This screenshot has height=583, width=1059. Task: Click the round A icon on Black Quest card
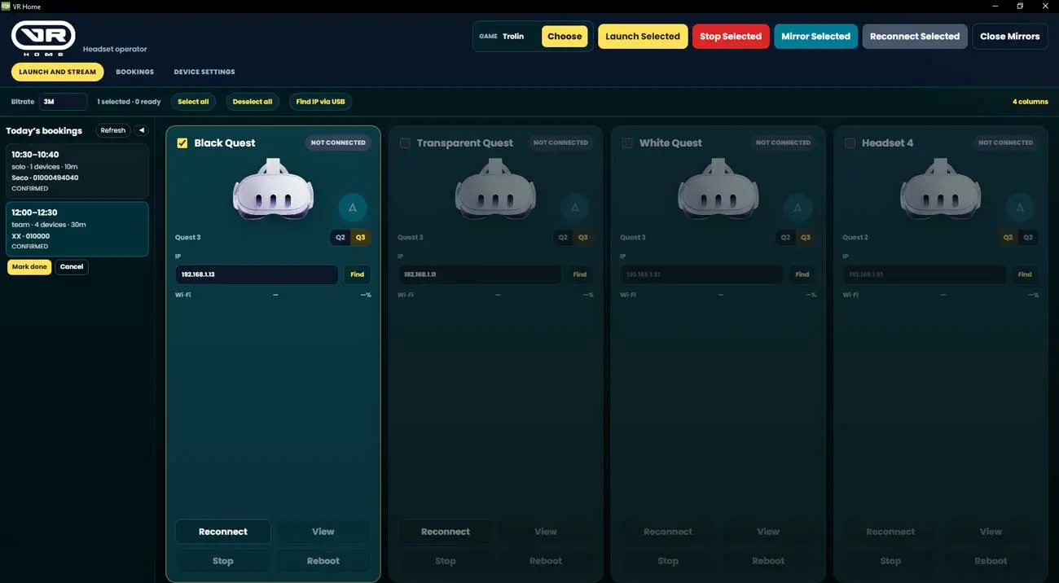click(x=353, y=208)
